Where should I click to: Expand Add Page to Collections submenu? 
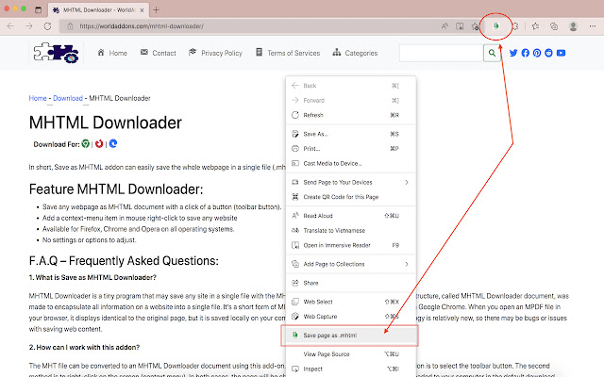[x=351, y=264]
